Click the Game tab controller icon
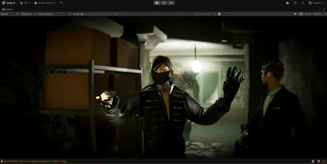The height and width of the screenshot is (164, 327). point(4,9)
